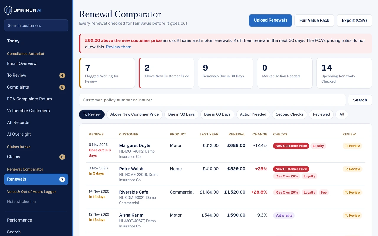The height and width of the screenshot is (236, 378).
Task: Open FCA Complaints Return
Action: tap(36, 99)
